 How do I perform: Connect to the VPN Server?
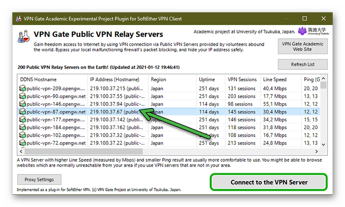click(269, 182)
